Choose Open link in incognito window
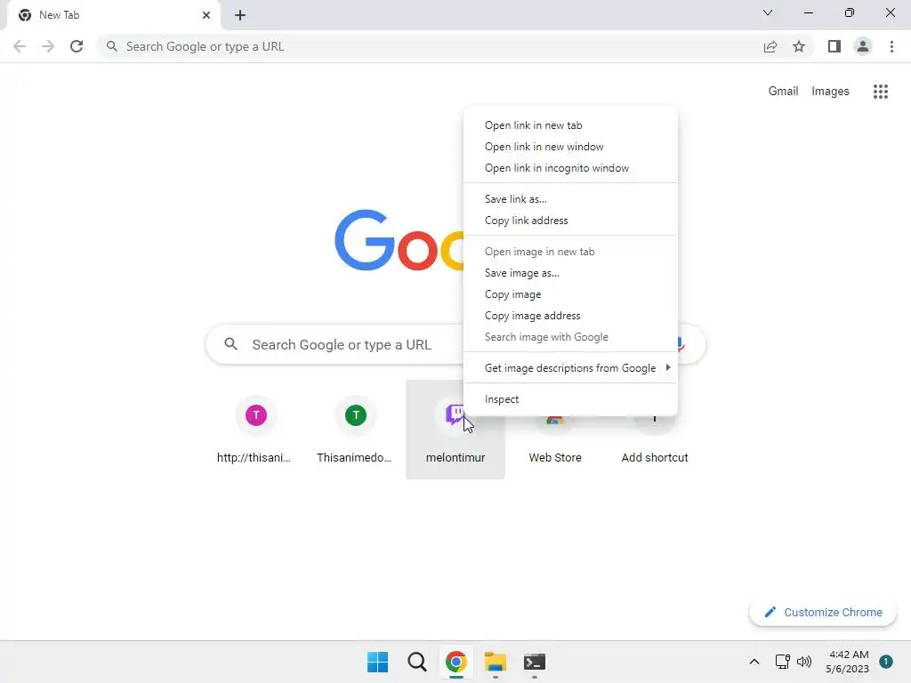The height and width of the screenshot is (683, 911). point(570,168)
